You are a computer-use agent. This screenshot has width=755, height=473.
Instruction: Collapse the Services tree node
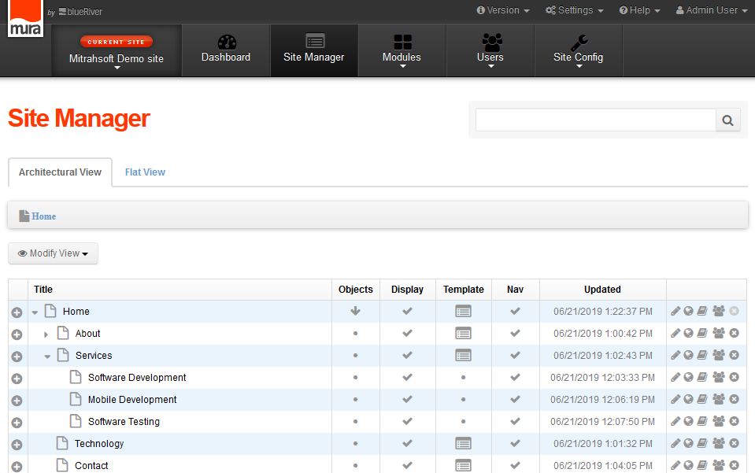pos(47,355)
